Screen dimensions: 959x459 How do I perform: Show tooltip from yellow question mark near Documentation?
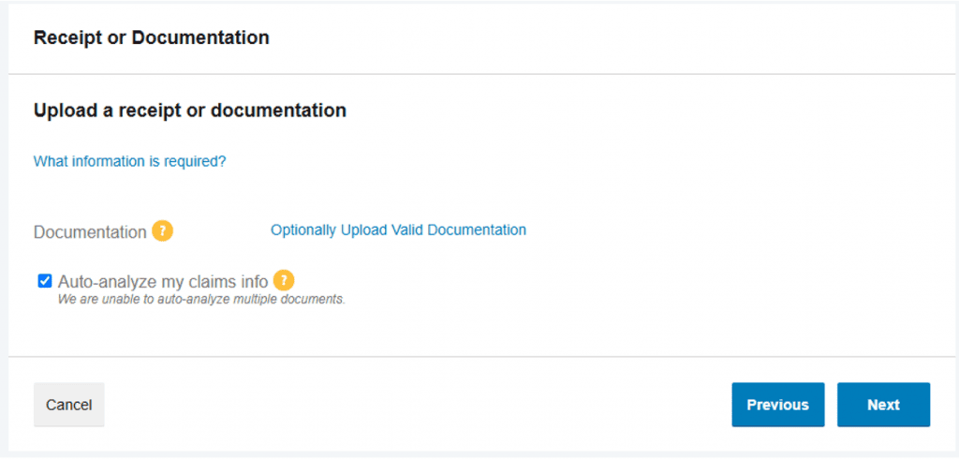162,230
